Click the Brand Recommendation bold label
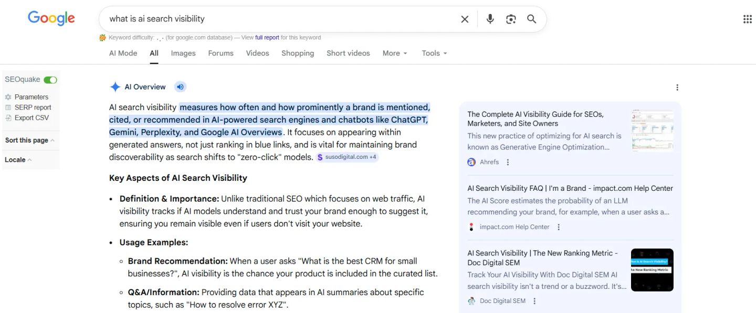 coord(177,261)
